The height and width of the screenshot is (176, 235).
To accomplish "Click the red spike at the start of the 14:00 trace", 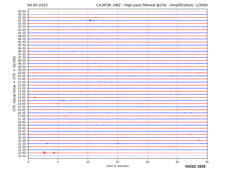I will (x=35, y=97).
